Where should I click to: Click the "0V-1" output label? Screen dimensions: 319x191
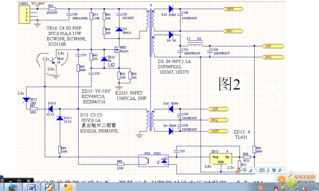233,31
